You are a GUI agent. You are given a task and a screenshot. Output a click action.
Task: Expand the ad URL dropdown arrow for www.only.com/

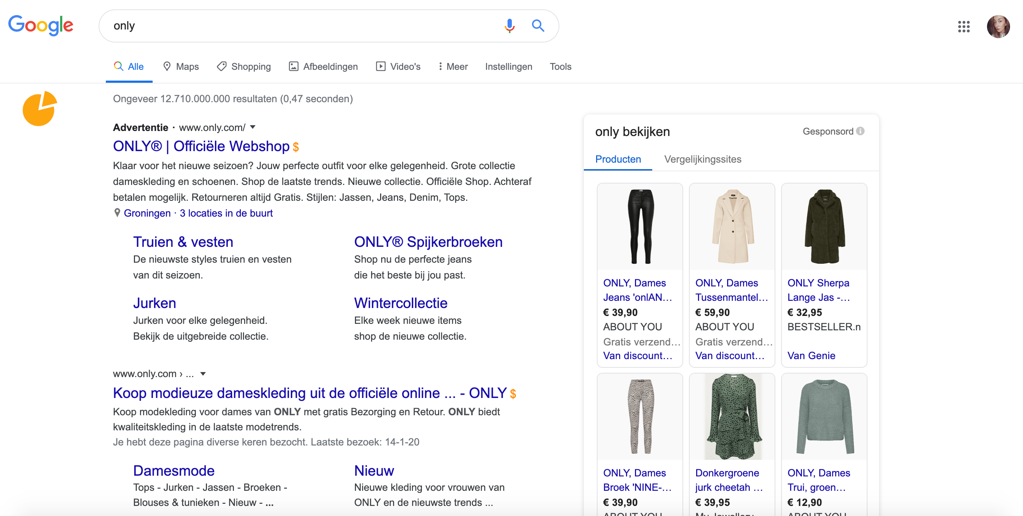[x=253, y=127]
